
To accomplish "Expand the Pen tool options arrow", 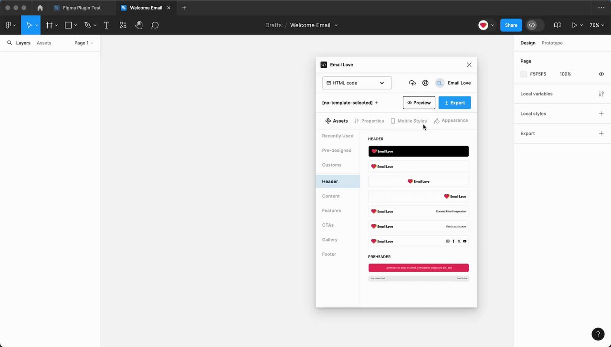I will pos(95,25).
